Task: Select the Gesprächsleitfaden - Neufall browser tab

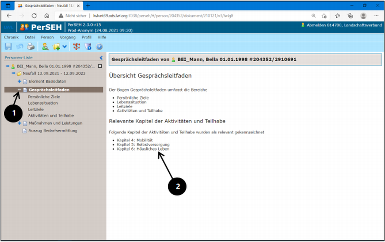Action: pyautogui.click(x=49, y=6)
